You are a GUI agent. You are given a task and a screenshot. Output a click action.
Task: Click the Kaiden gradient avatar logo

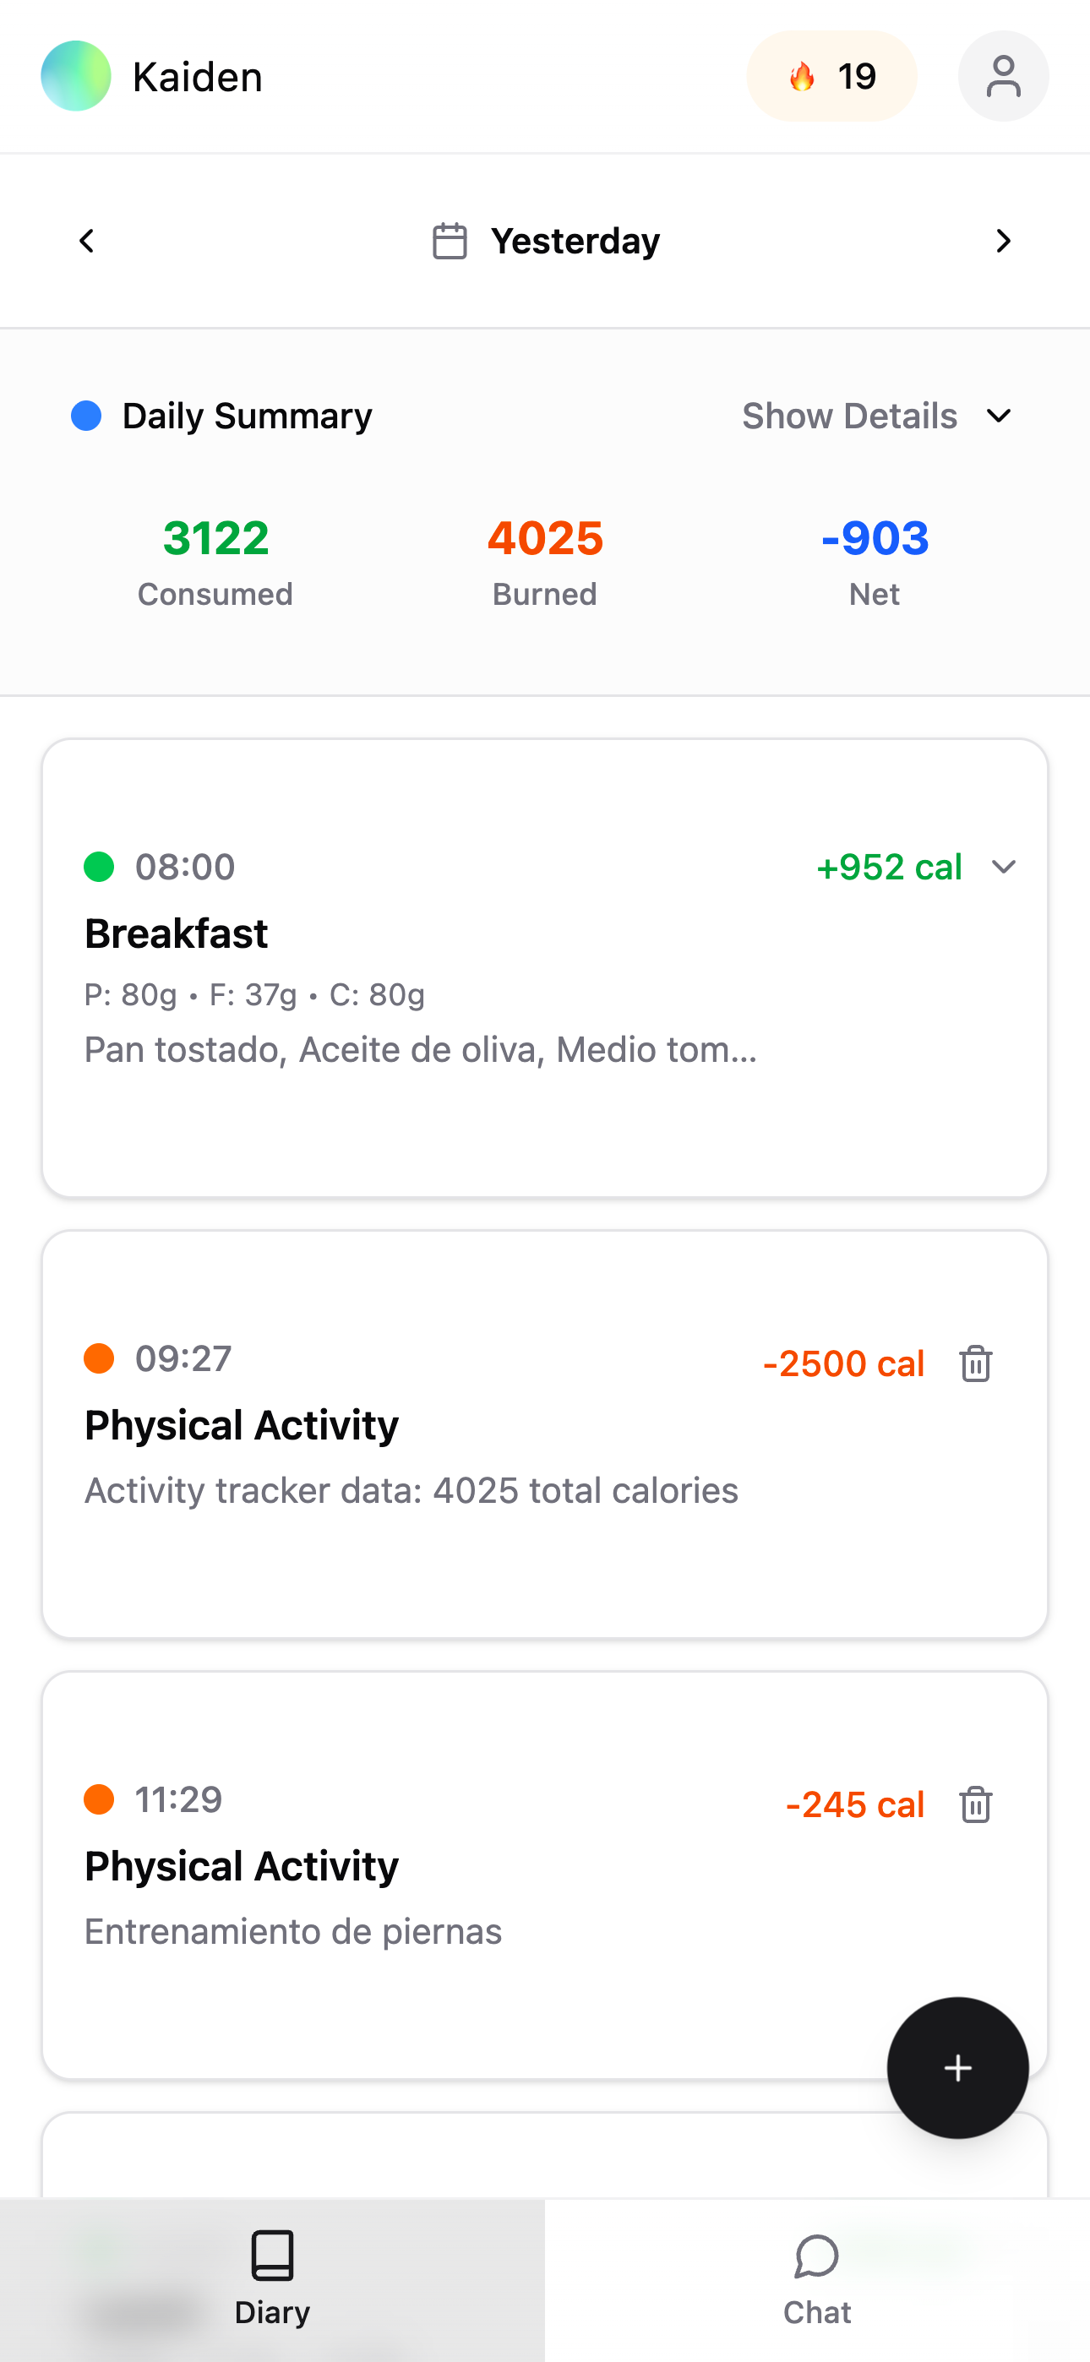pos(76,76)
